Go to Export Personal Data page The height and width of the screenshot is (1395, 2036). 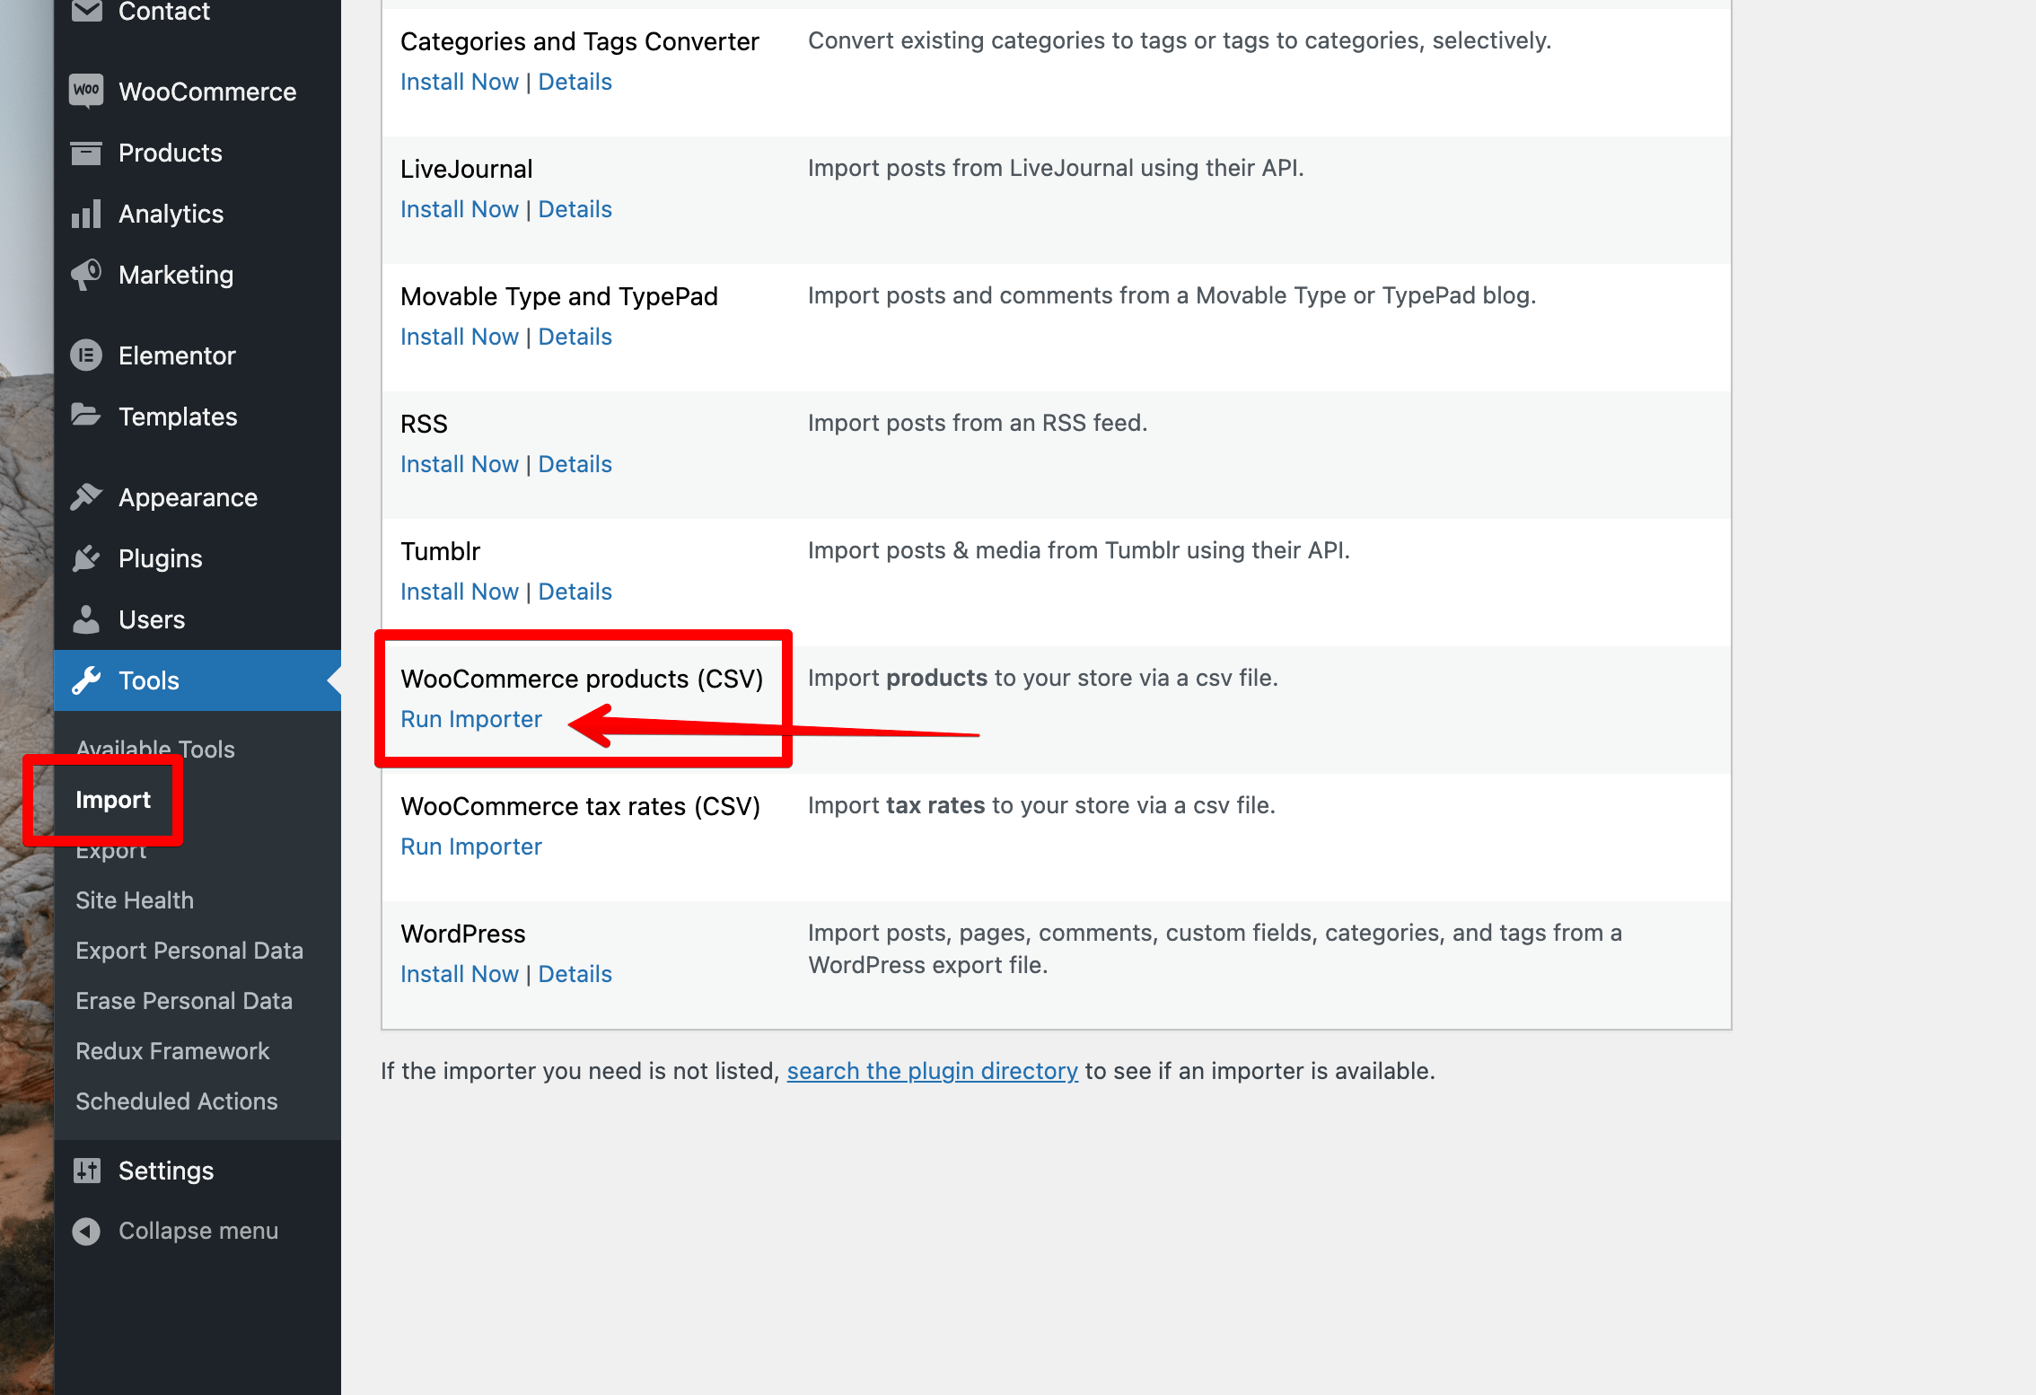point(189,951)
